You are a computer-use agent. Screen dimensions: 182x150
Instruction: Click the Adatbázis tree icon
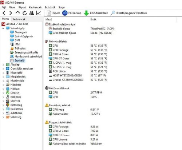pos(8,113)
